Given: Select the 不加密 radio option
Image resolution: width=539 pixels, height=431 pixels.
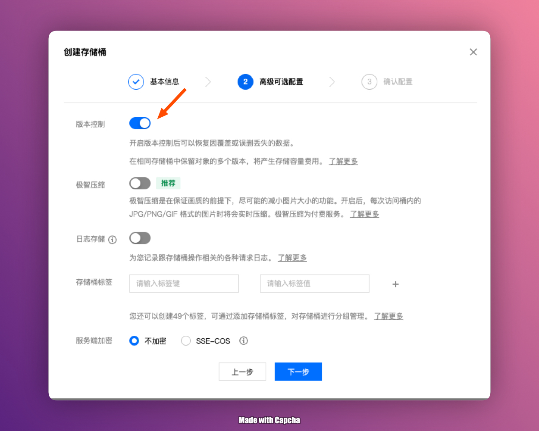Looking at the screenshot, I should (135, 341).
